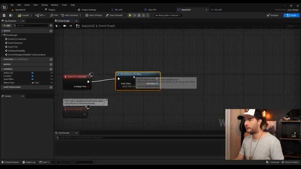Open the Edit menu
301x169 pixels.
[x=19, y=5]
